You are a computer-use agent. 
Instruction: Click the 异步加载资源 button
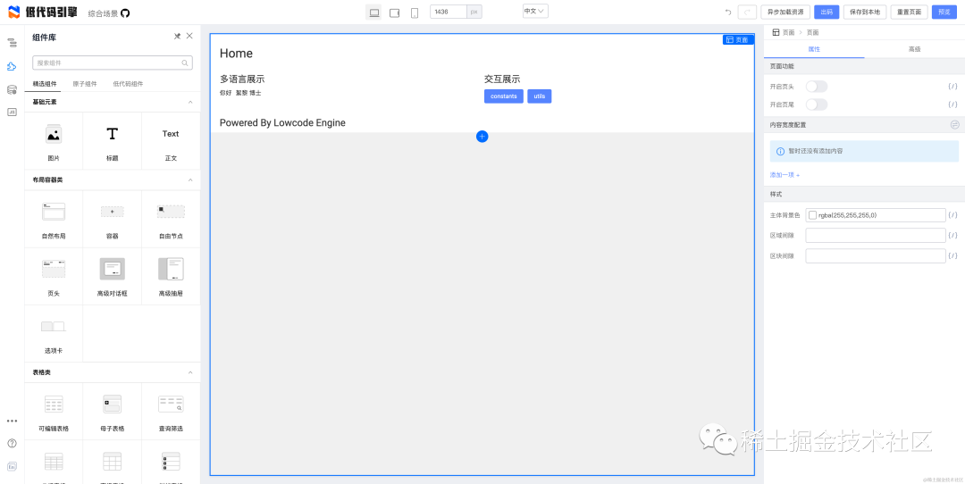click(785, 13)
